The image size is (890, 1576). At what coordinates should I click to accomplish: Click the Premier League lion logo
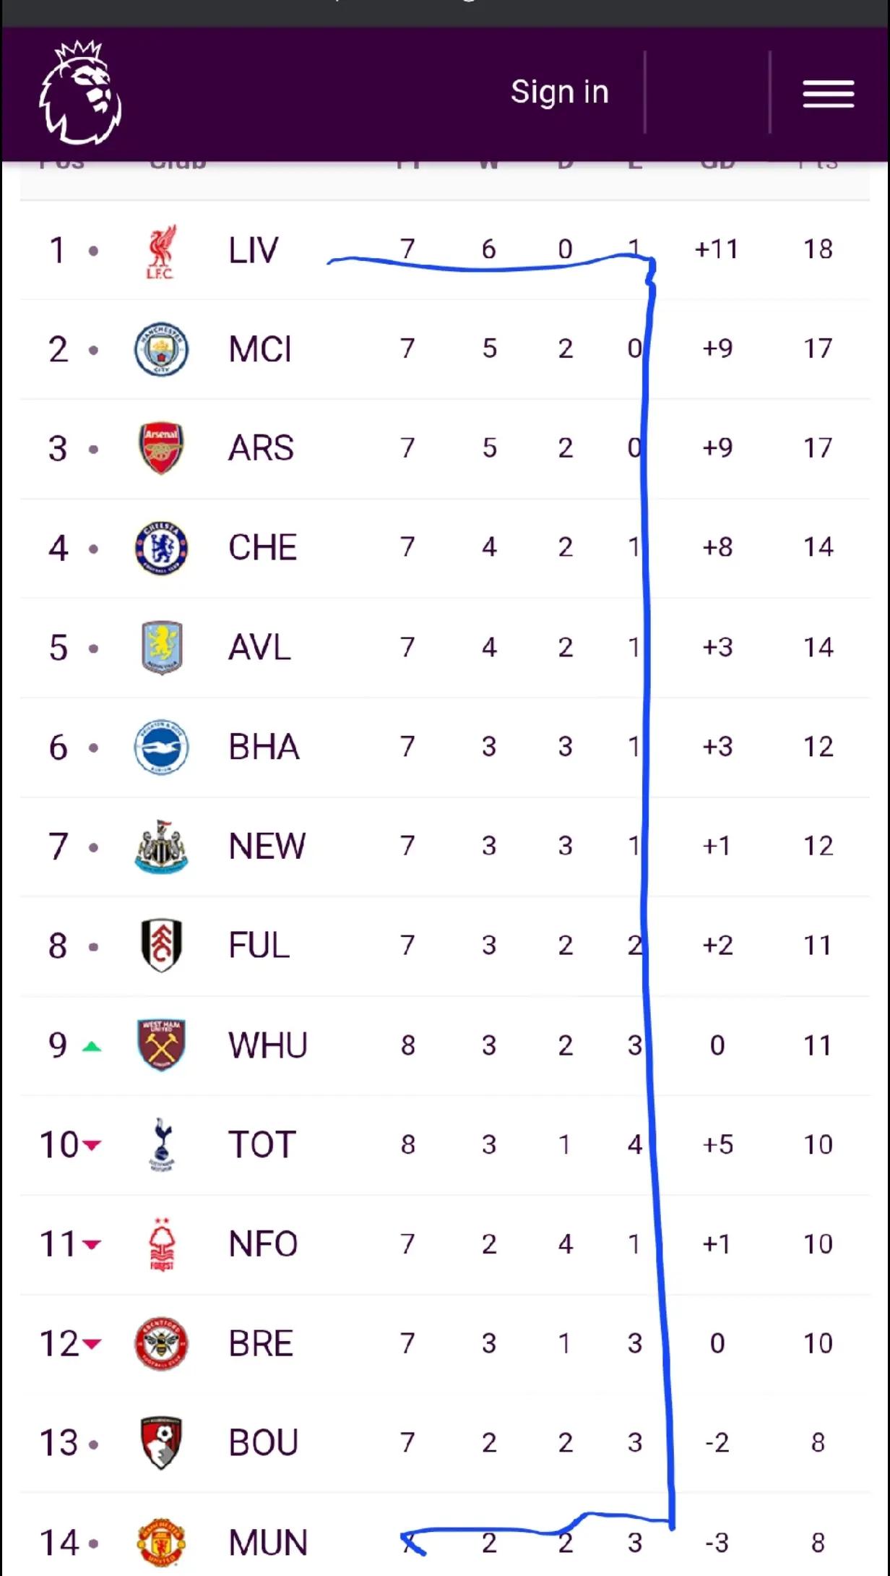80,93
